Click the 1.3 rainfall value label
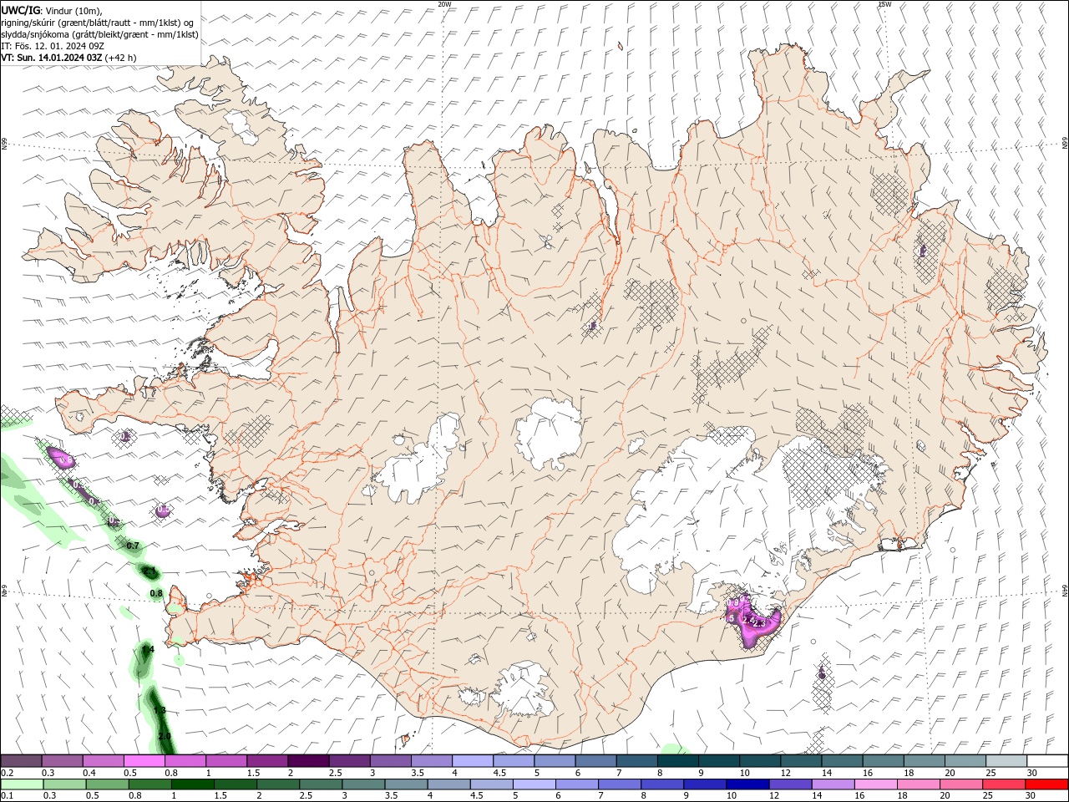This screenshot has height=802, width=1069. coord(160,710)
